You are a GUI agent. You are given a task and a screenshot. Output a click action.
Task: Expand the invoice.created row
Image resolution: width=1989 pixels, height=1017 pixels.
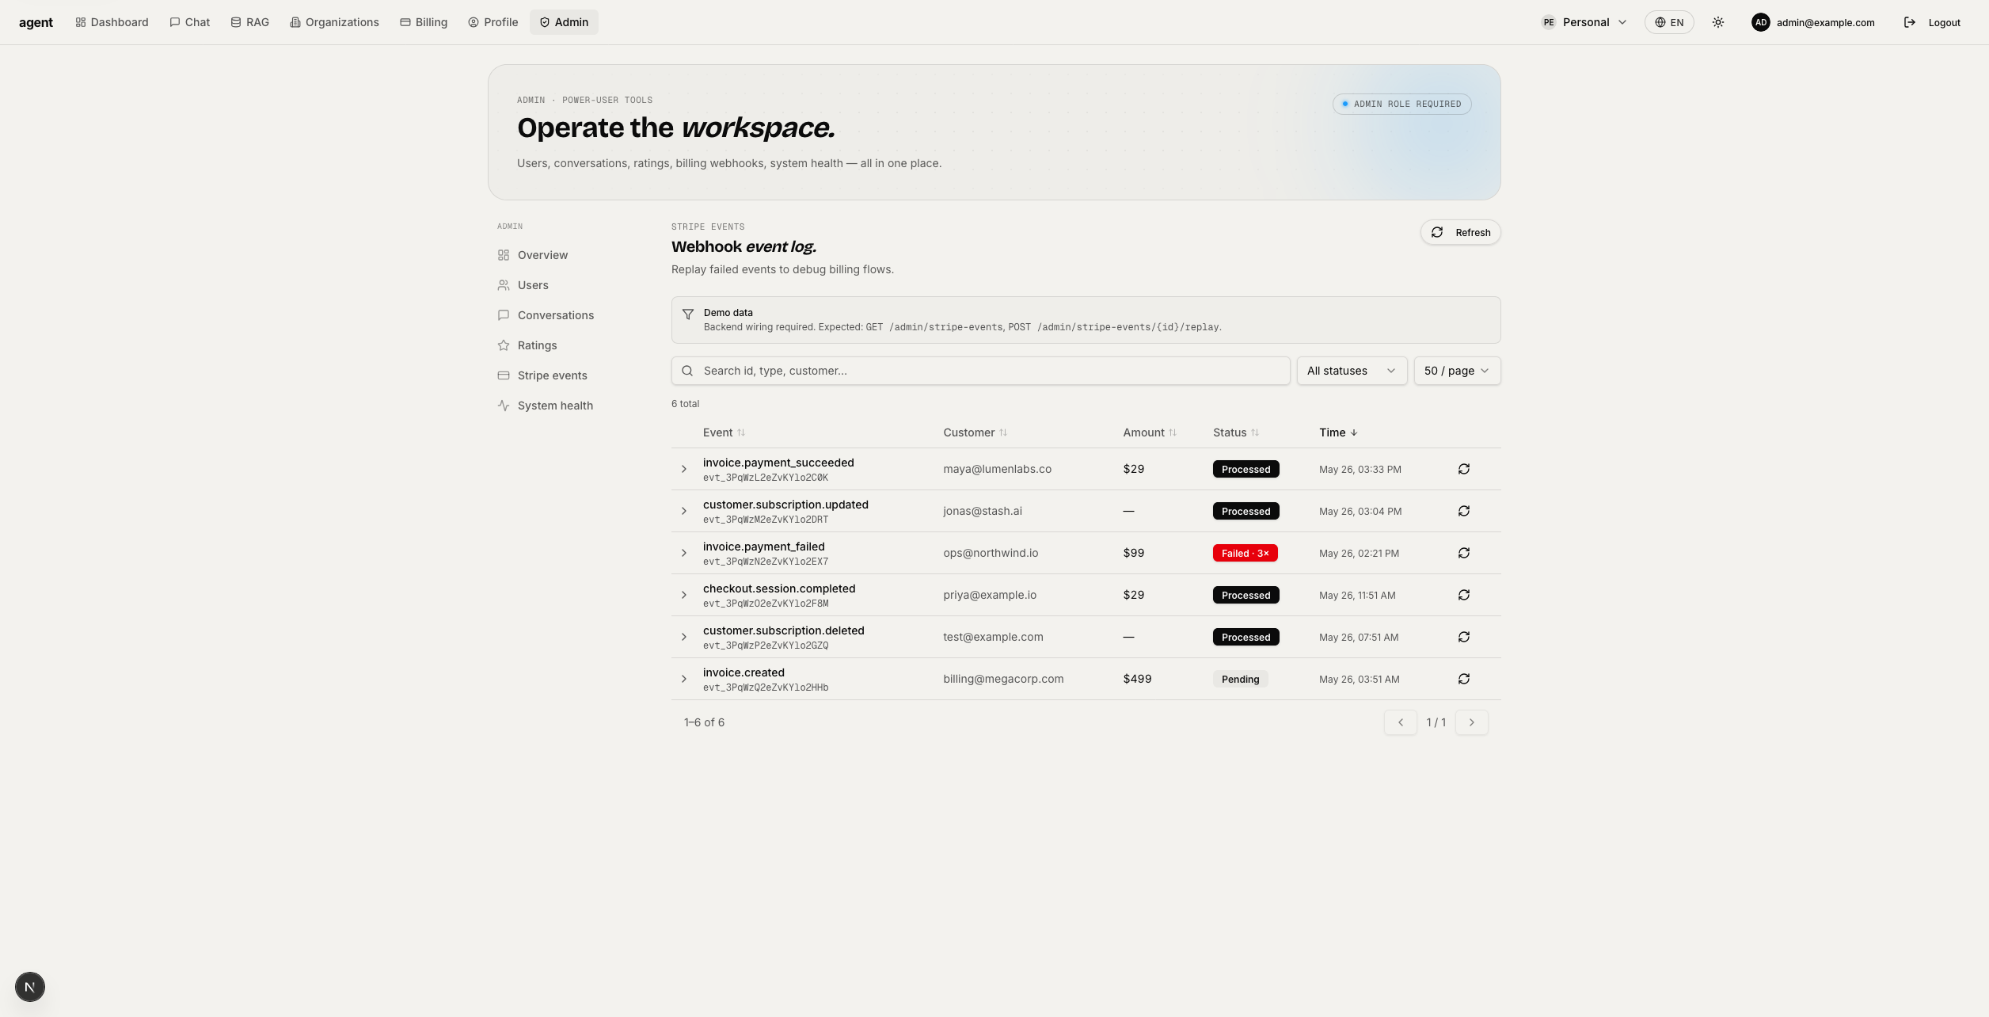[684, 679]
